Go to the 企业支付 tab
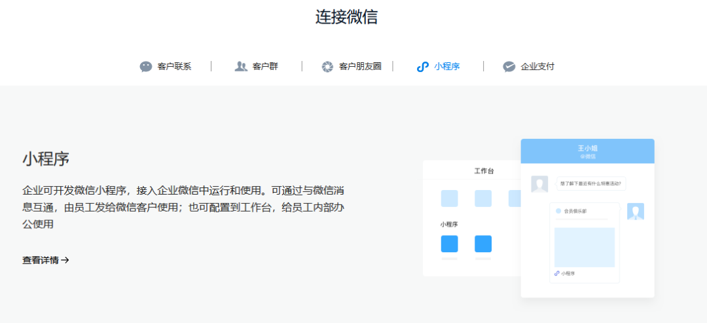 coord(528,67)
